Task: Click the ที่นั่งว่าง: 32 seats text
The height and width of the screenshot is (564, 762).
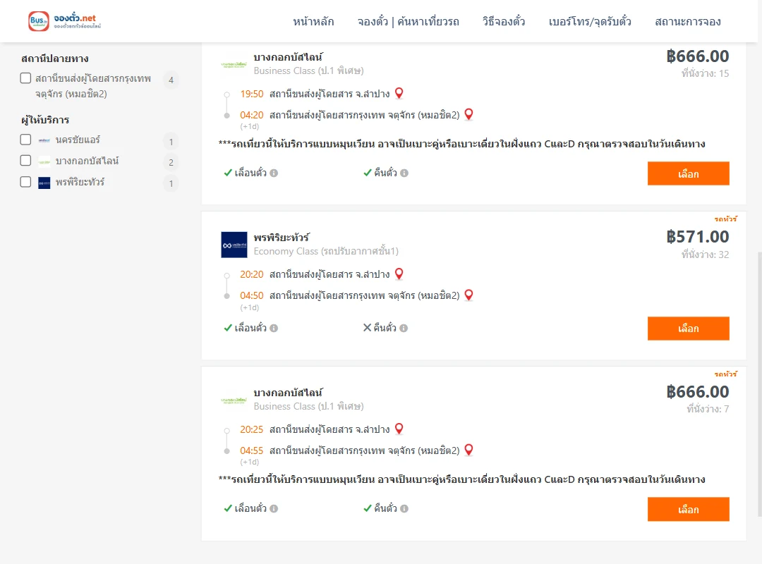Action: point(705,255)
